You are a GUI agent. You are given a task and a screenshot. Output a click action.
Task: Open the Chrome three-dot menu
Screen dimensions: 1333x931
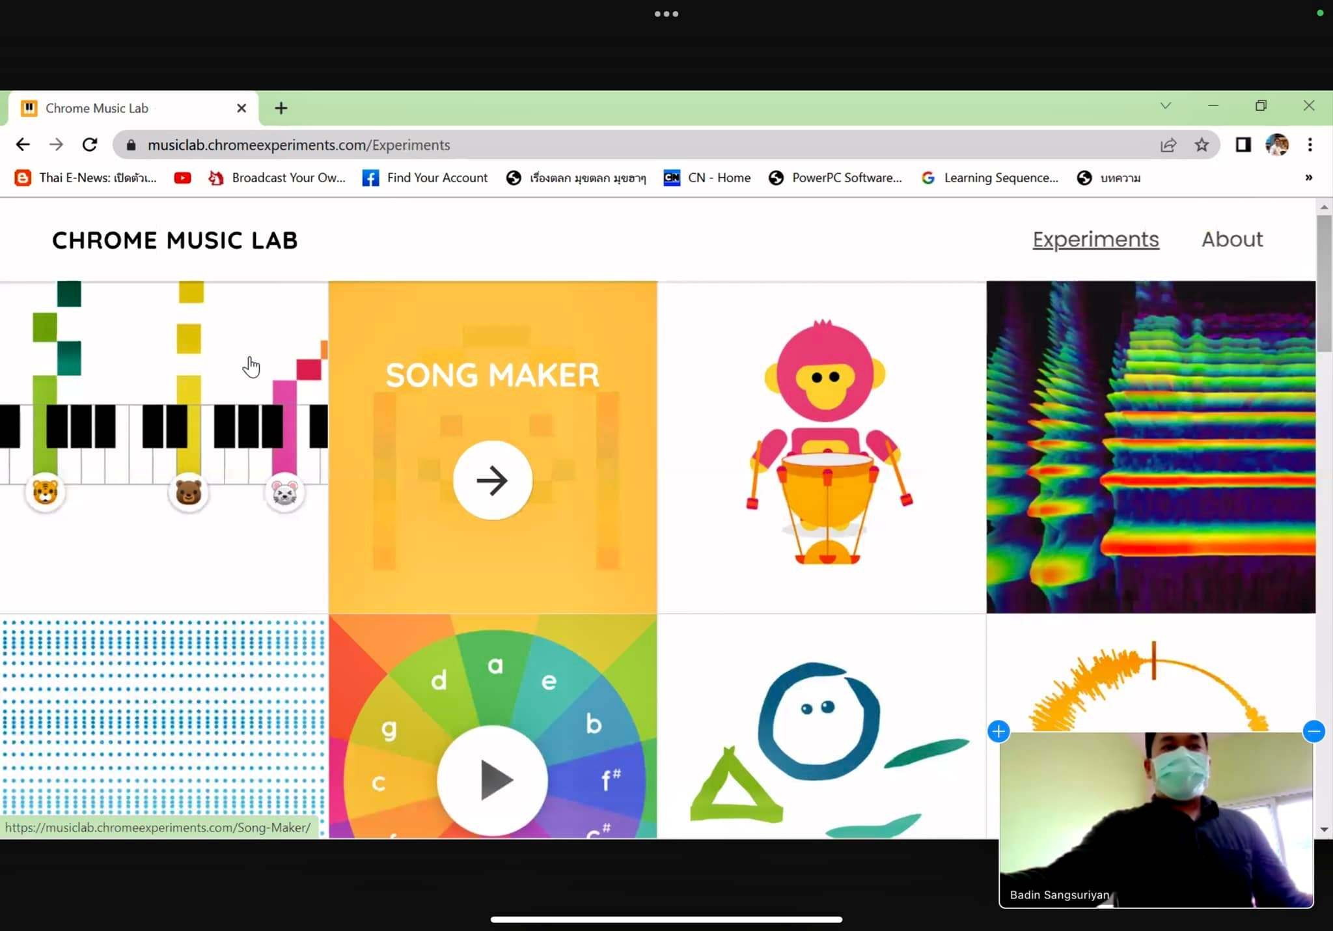[x=1310, y=145]
